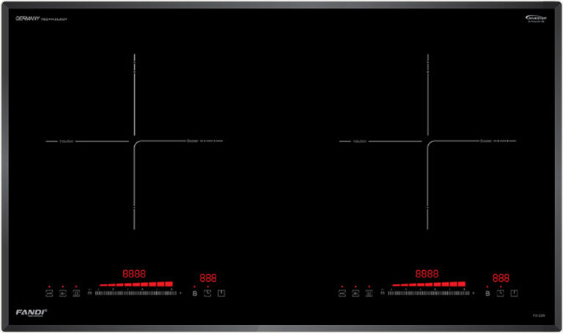Select first cooking mode icon on left panel
Viewport: 563px width, 333px height.
click(49, 293)
